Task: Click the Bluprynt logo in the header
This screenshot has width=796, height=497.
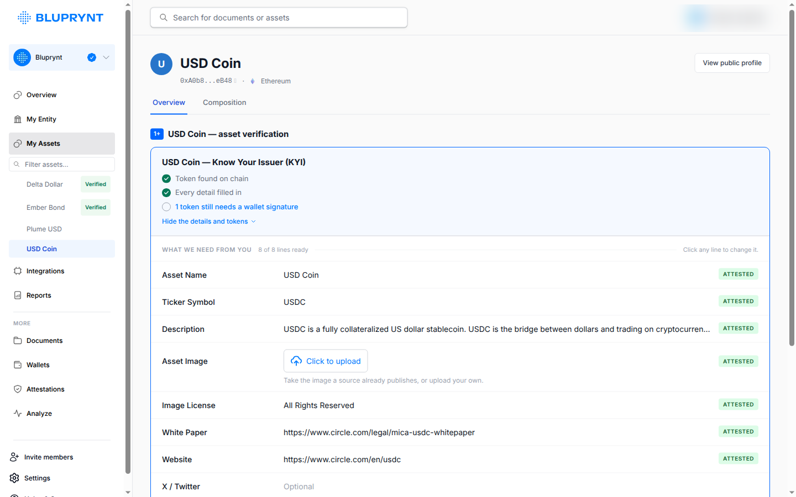Action: tap(60, 18)
